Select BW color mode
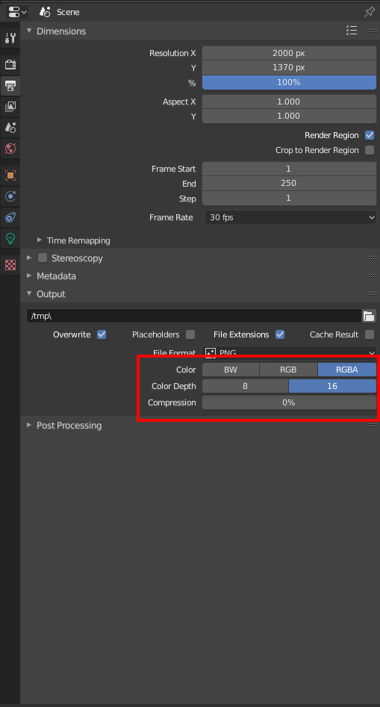This screenshot has width=380, height=707. pos(231,370)
